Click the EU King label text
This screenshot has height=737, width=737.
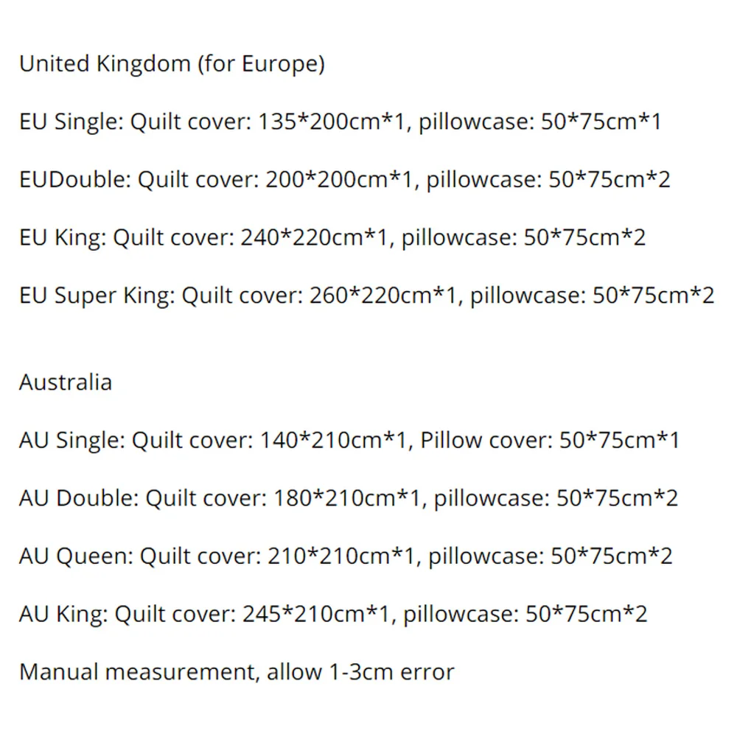pos(62,237)
